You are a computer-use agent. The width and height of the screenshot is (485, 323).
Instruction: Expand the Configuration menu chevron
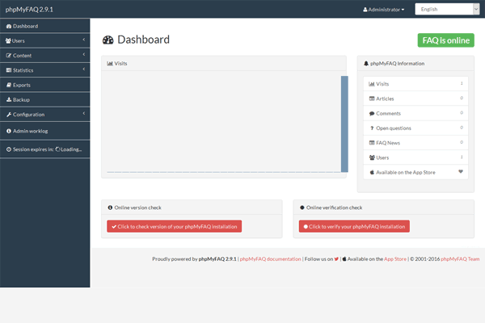84,113
